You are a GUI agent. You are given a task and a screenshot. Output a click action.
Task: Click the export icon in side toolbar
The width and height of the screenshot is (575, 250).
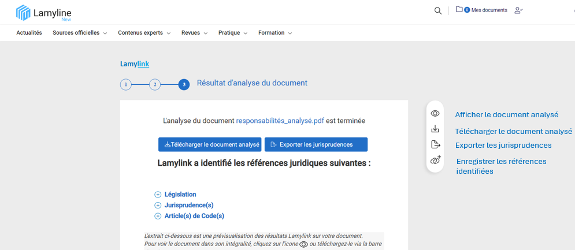pyautogui.click(x=435, y=144)
